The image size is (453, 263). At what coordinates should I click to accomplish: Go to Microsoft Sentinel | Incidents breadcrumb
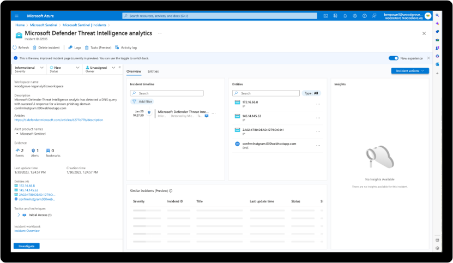pyautogui.click(x=84, y=25)
